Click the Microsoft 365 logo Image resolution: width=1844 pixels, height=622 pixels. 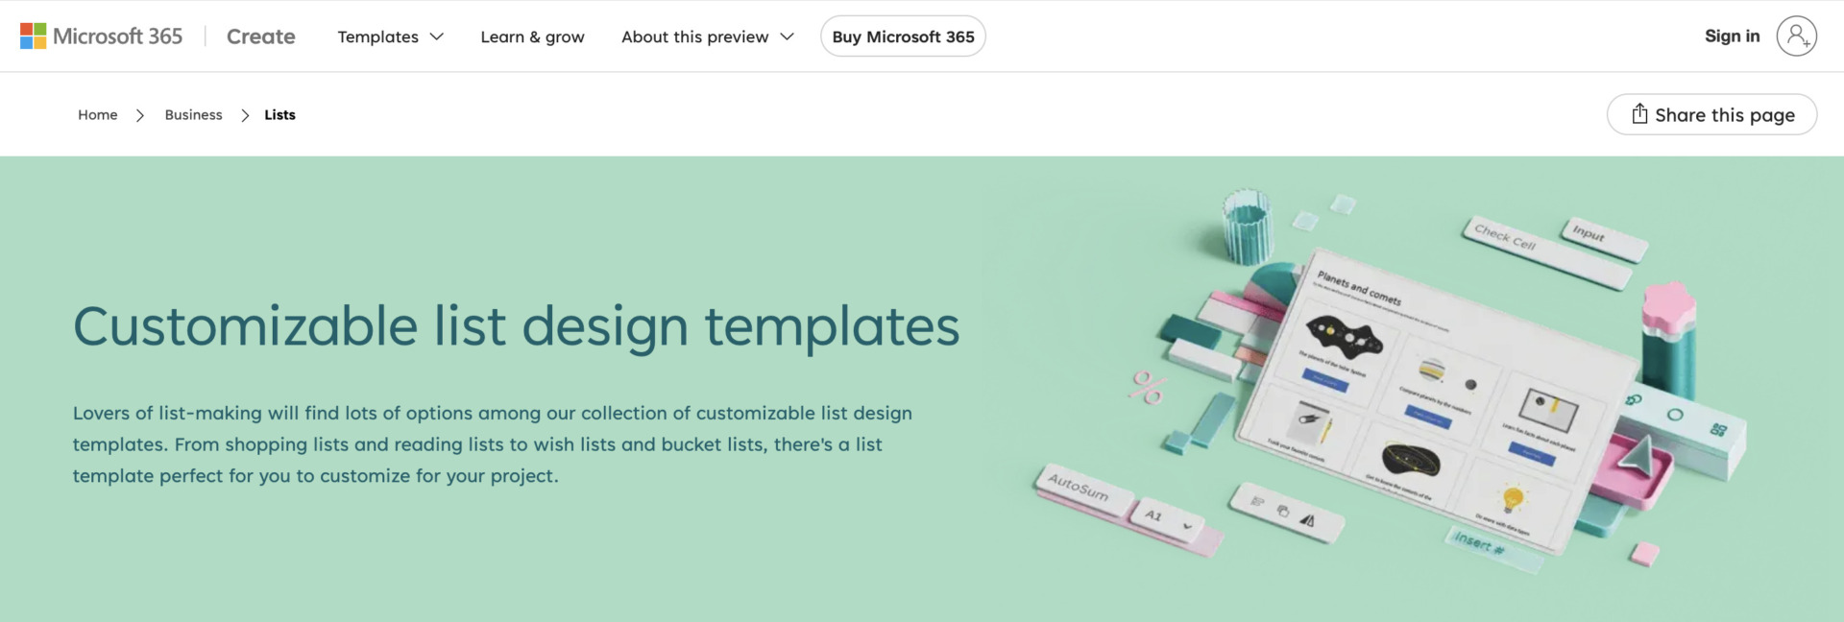(101, 36)
